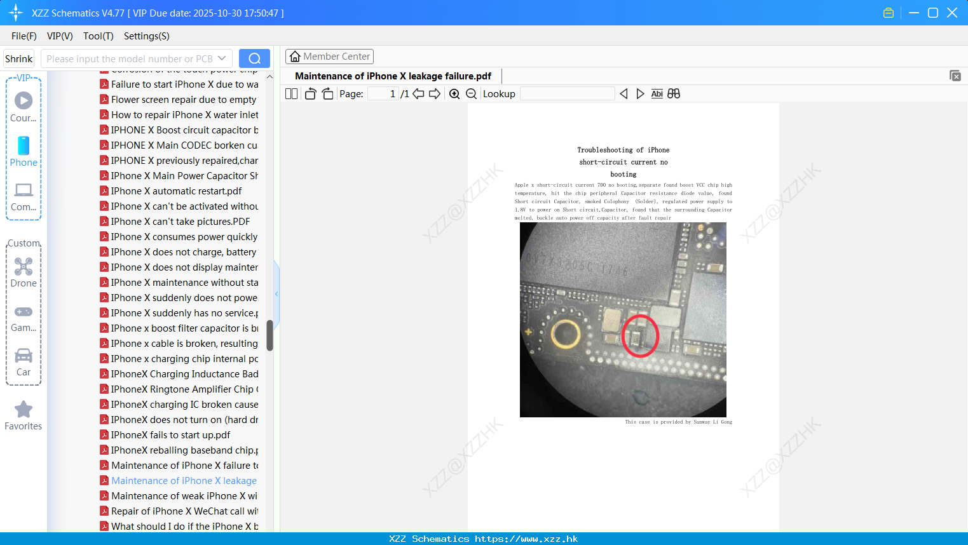Open IPhoneX reballing baseband chip file
This screenshot has width=968, height=545.
pyautogui.click(x=179, y=450)
